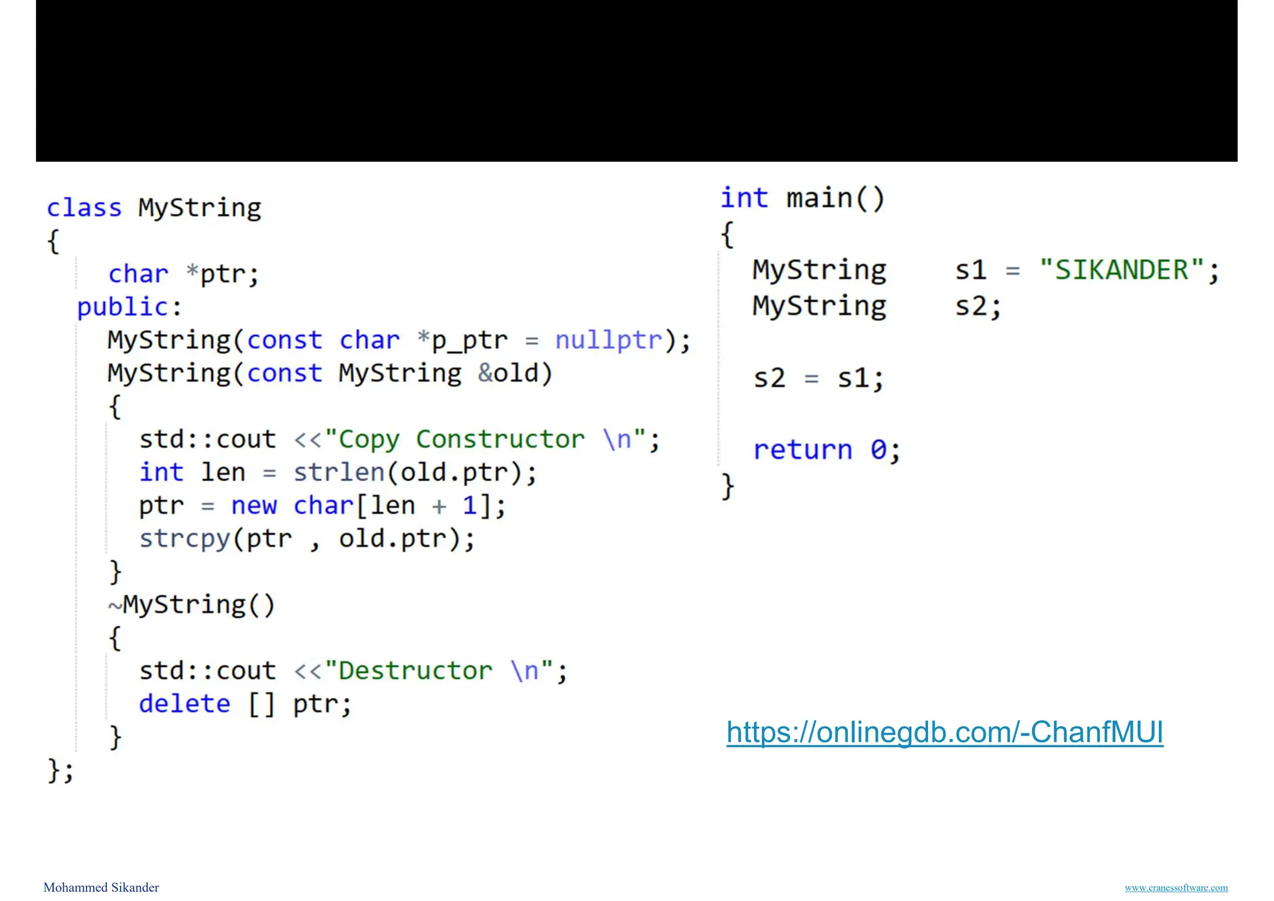Click the 'char *ptr;' member line
The image size is (1274, 901).
coord(184,274)
